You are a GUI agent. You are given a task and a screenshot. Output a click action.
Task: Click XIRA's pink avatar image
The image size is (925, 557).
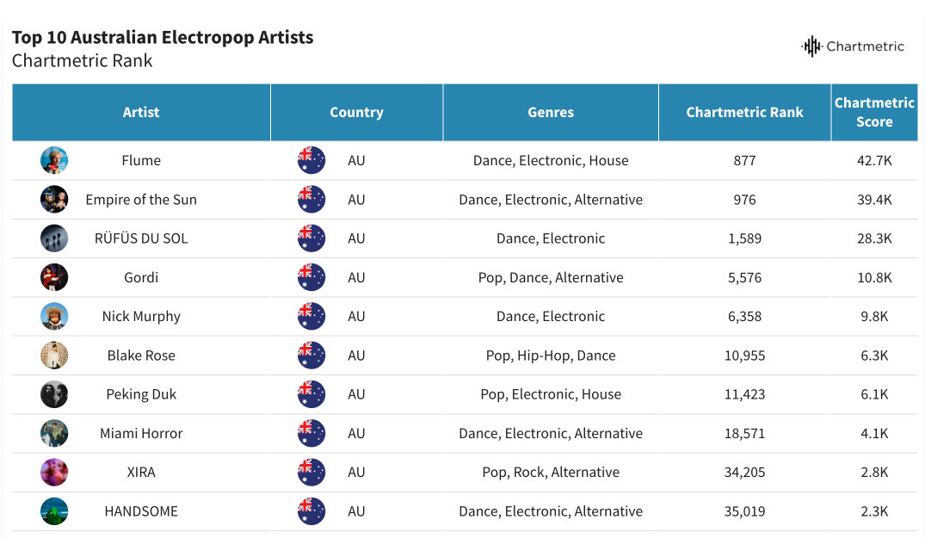54,472
